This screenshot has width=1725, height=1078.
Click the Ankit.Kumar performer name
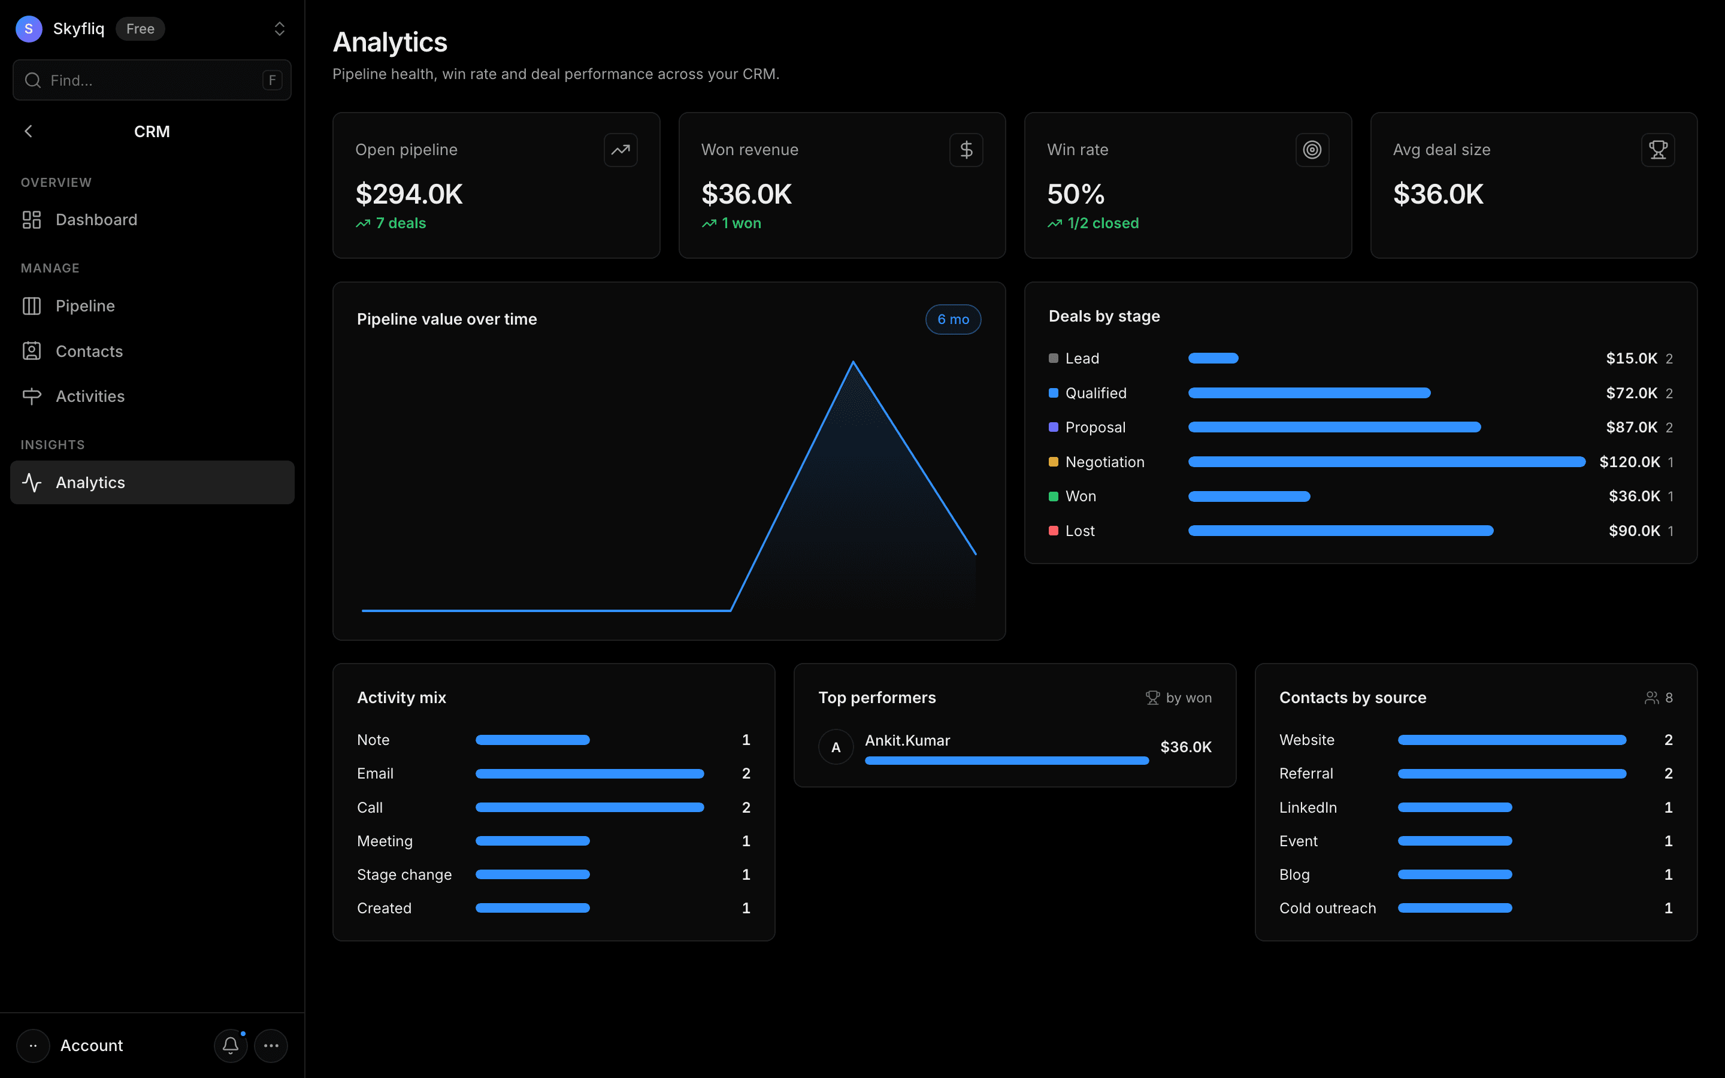tap(907, 740)
